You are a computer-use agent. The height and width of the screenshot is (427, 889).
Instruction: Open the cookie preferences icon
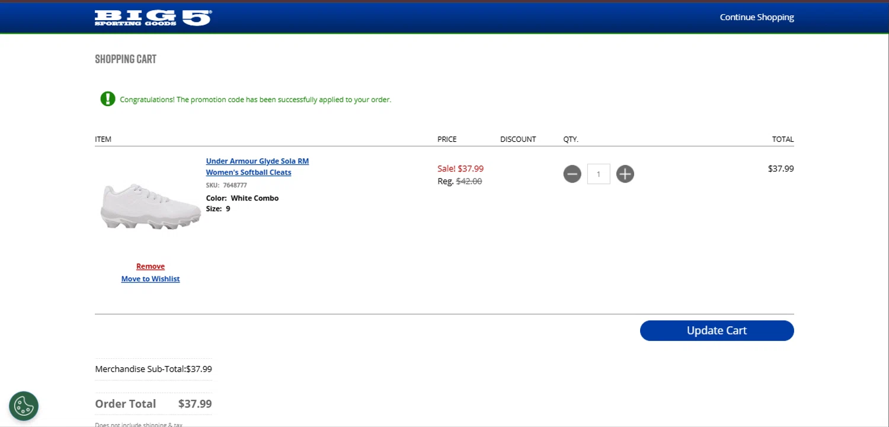[x=24, y=406]
